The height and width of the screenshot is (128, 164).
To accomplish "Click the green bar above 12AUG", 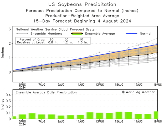I will coord(90,116).
